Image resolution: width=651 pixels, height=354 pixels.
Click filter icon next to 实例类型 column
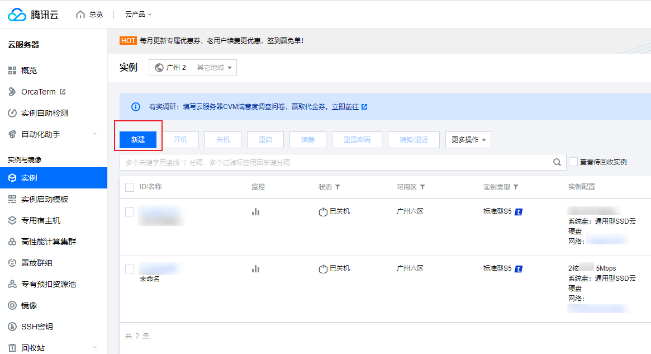pyautogui.click(x=516, y=187)
